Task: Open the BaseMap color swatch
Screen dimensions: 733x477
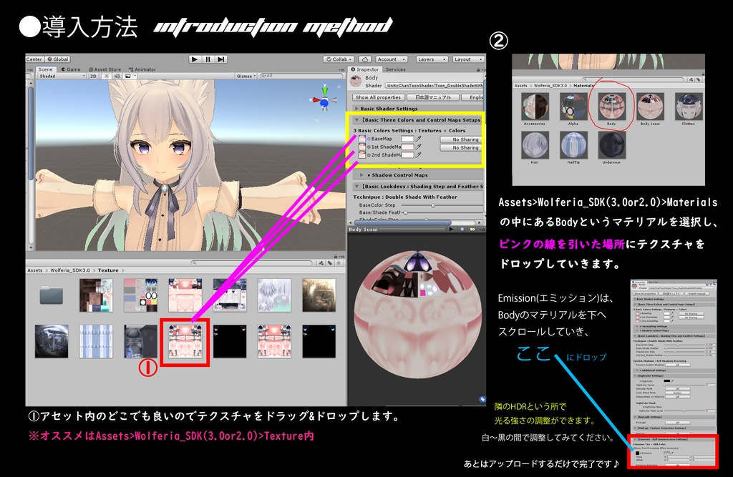Action: [x=407, y=139]
